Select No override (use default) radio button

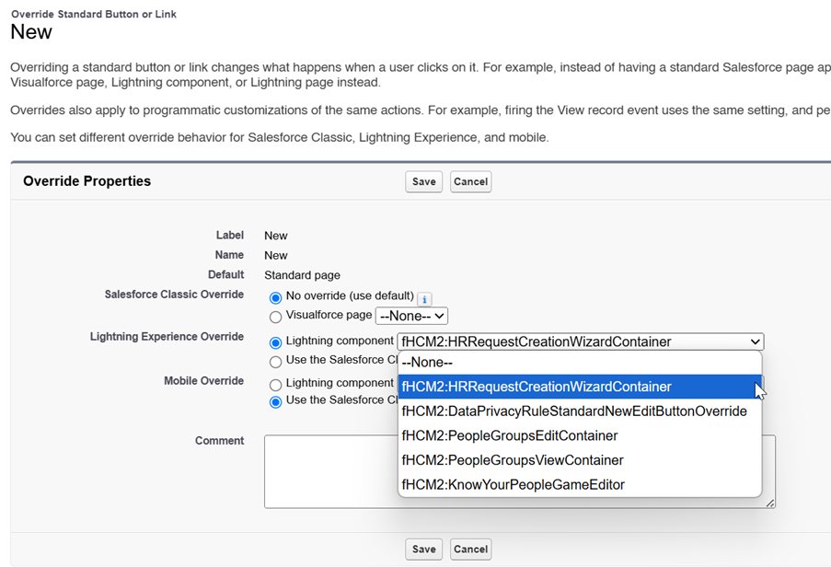[275, 297]
